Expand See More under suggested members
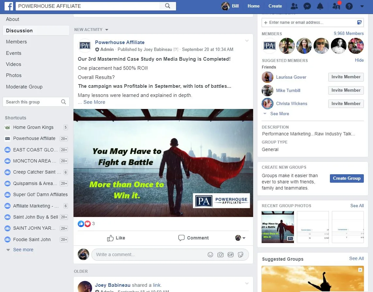Screen dimensions: 373x292 (x=280, y=114)
